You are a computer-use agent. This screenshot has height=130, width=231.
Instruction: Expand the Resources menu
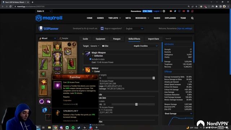point(142,18)
